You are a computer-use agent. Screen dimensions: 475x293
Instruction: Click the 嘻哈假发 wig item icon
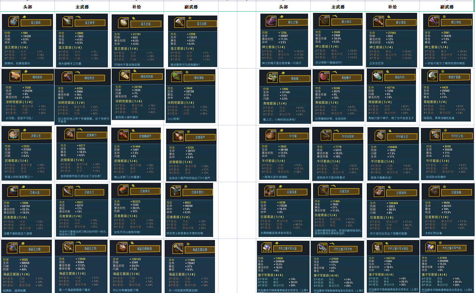pyautogui.click(x=15, y=76)
